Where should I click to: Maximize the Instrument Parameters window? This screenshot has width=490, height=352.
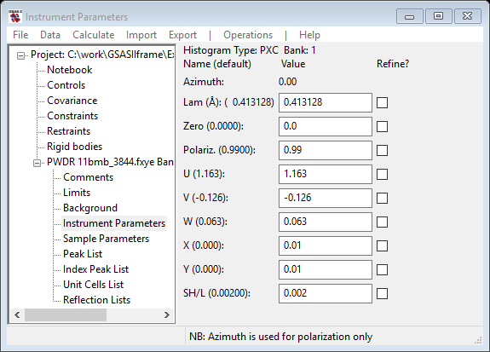(438, 16)
